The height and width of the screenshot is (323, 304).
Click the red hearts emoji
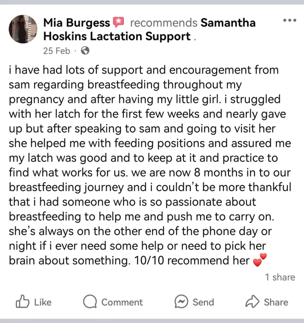pyautogui.click(x=260, y=260)
